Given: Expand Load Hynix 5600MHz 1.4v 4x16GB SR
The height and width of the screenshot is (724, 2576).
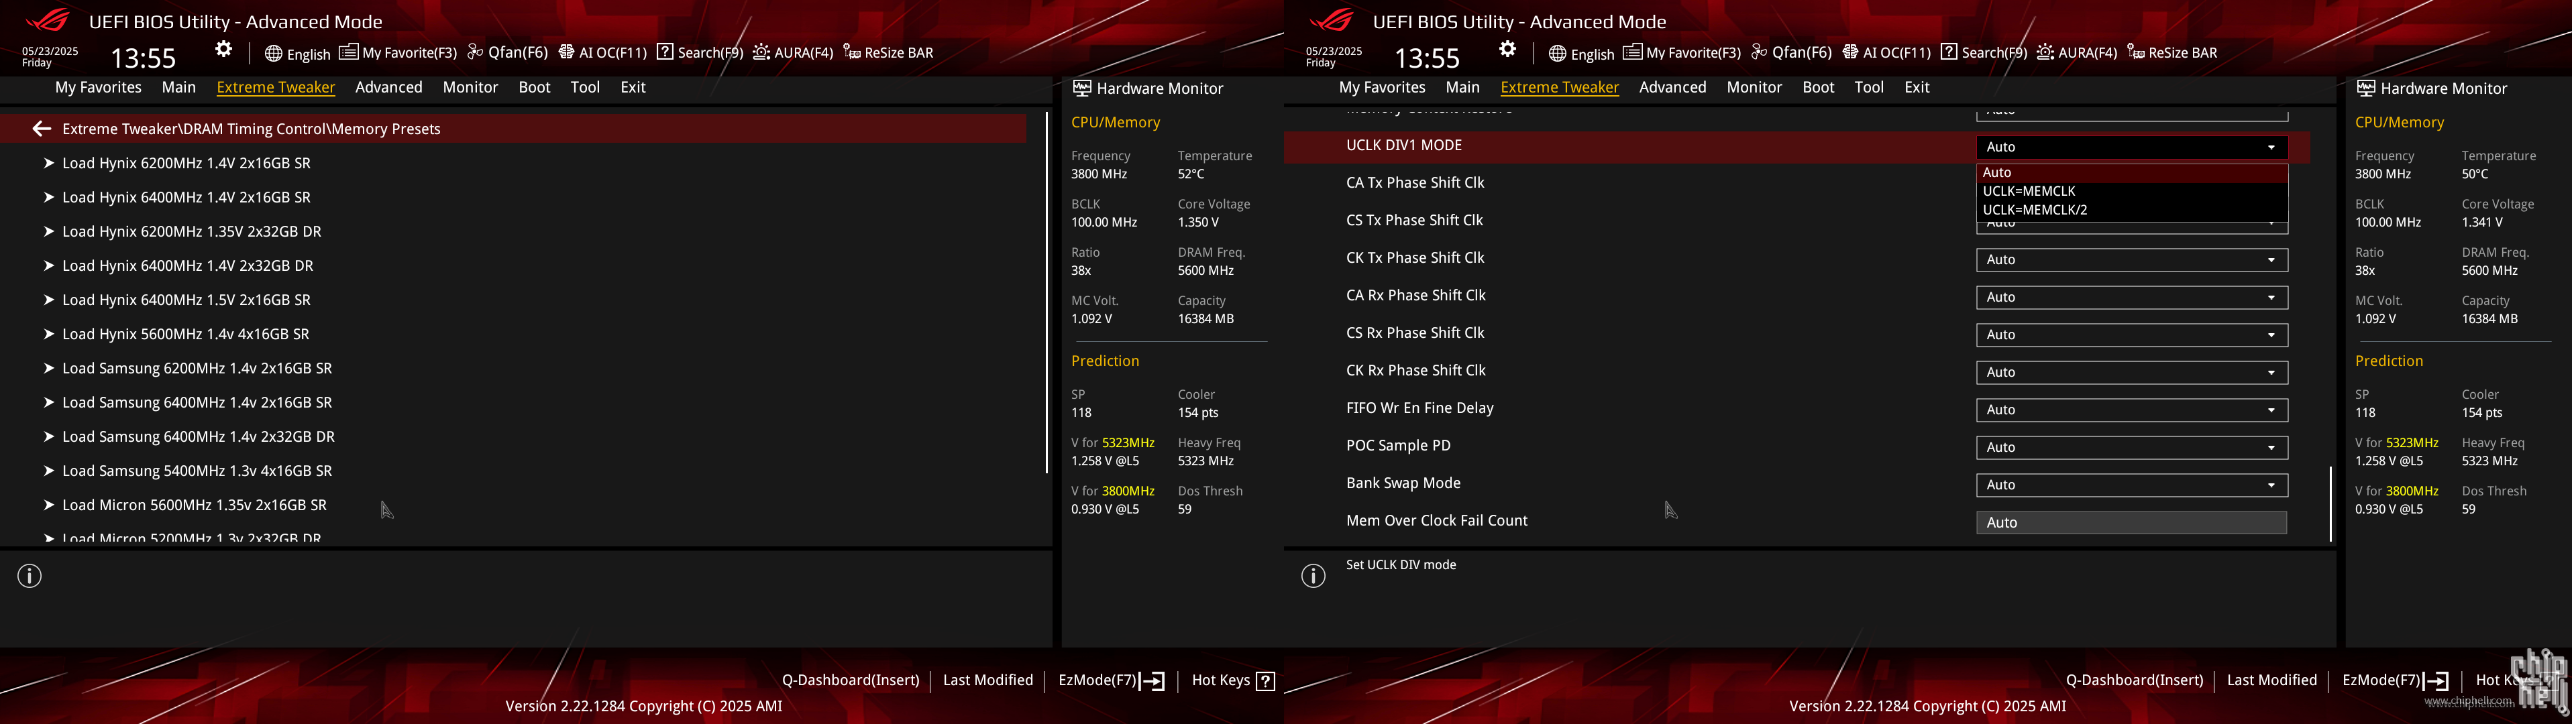Looking at the screenshot, I should coord(185,334).
